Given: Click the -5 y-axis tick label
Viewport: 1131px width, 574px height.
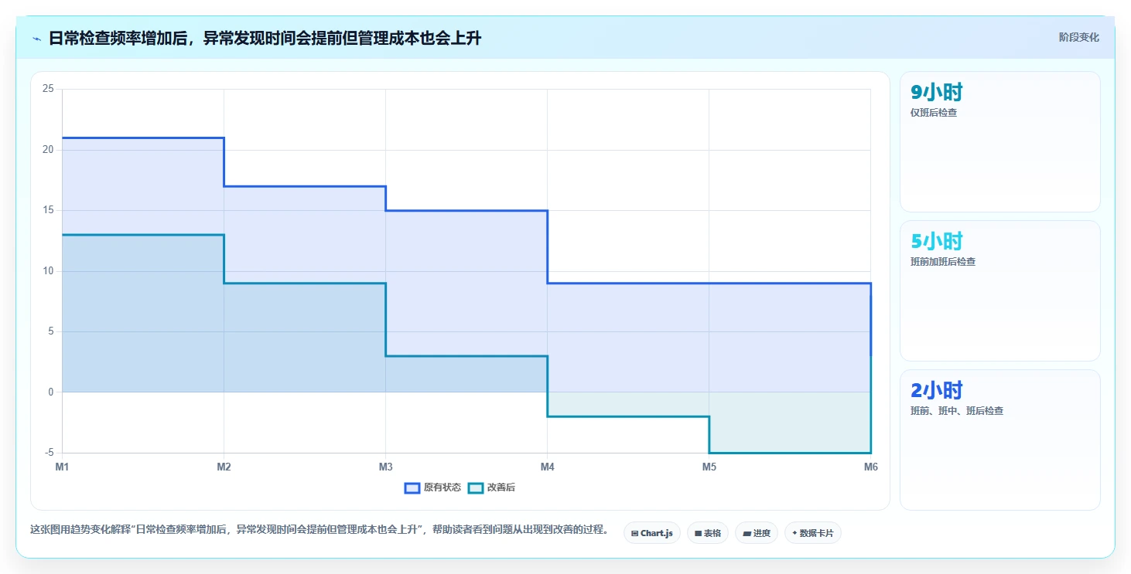Looking at the screenshot, I should tap(50, 453).
